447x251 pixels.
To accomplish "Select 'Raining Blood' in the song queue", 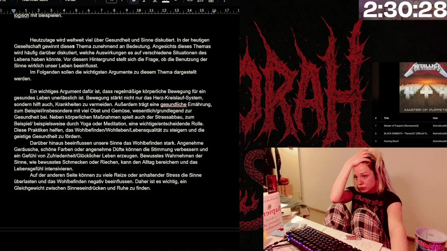I will tap(391, 141).
